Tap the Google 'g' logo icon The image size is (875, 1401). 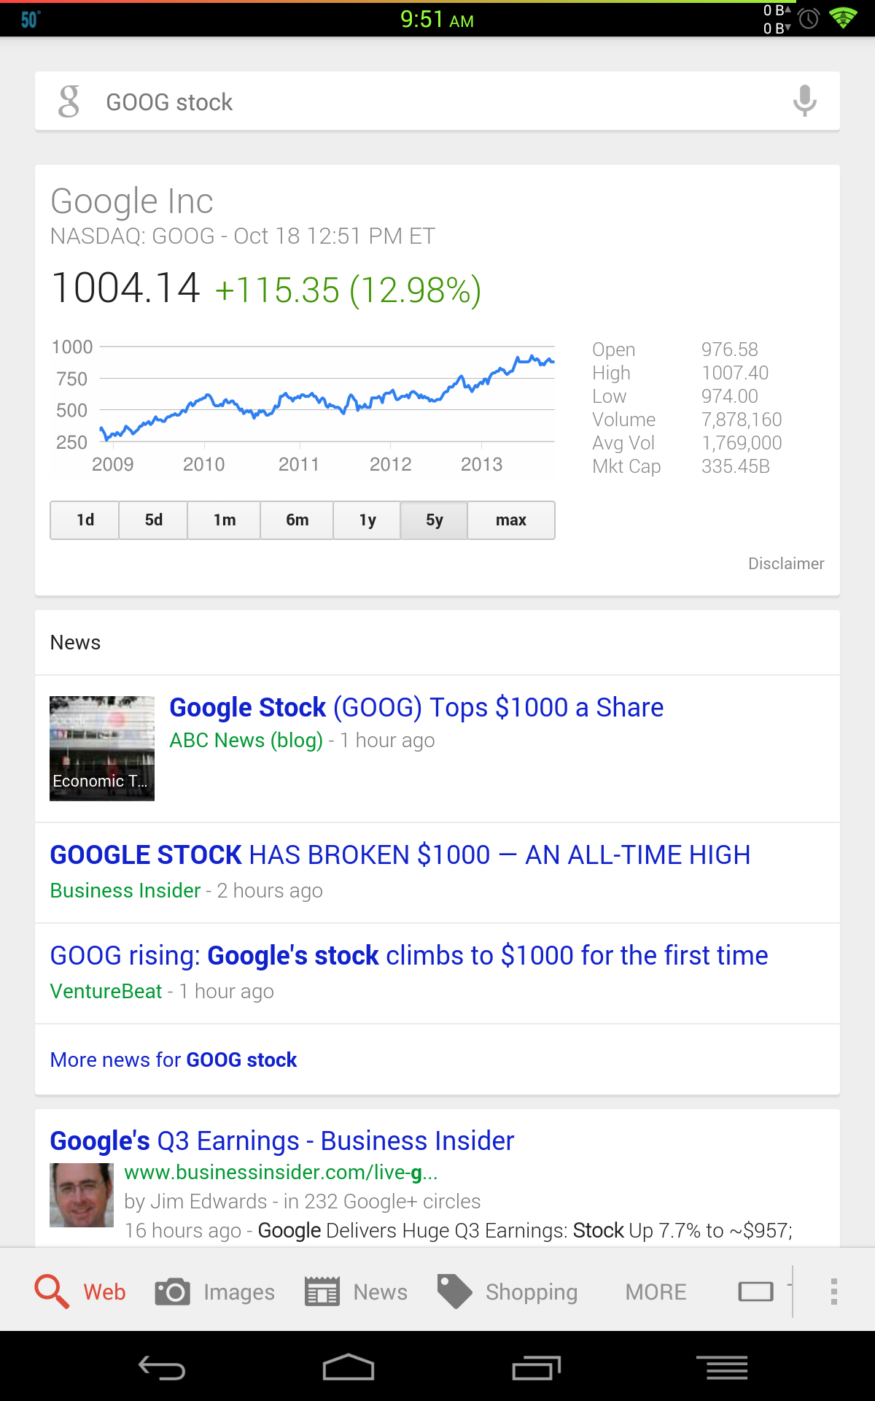(69, 101)
